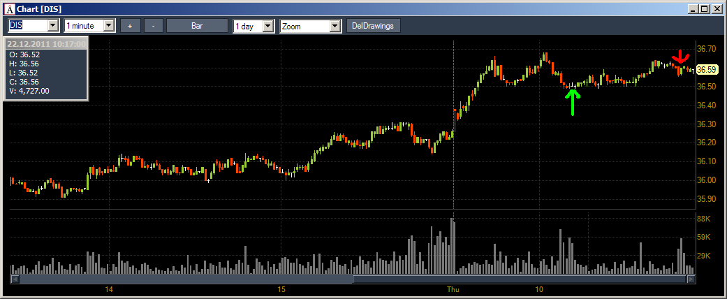The image size is (727, 299).
Task: Click the O: 36.52 open value
Action: pos(24,54)
